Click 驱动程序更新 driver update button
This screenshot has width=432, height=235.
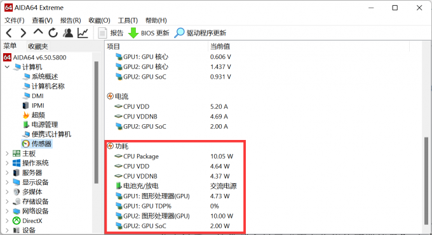coord(200,33)
